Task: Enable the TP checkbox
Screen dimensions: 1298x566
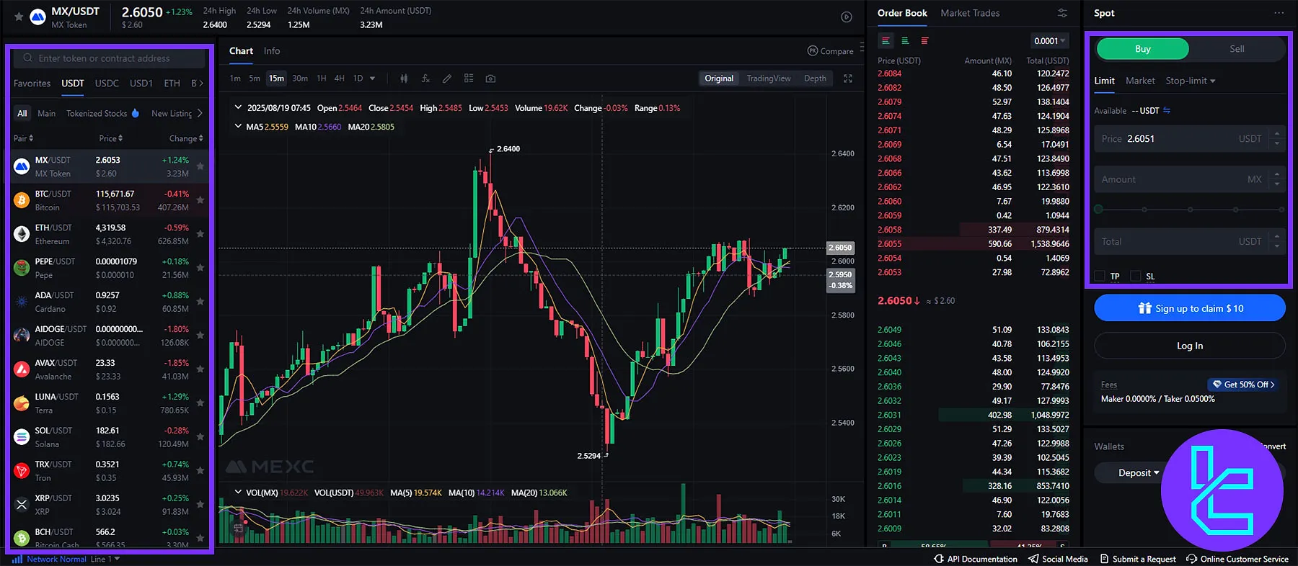Action: (x=1100, y=276)
